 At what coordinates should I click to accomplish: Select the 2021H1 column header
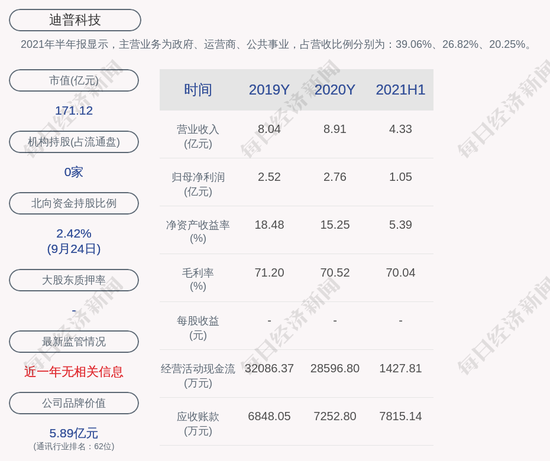tap(400, 90)
